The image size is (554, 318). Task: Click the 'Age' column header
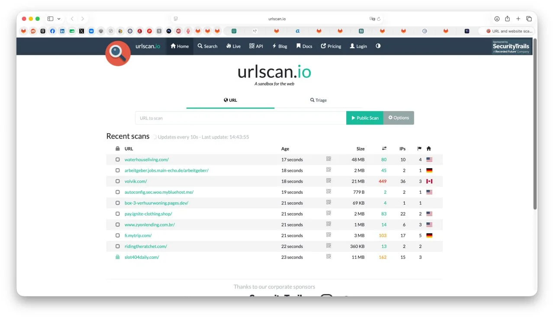tap(285, 149)
